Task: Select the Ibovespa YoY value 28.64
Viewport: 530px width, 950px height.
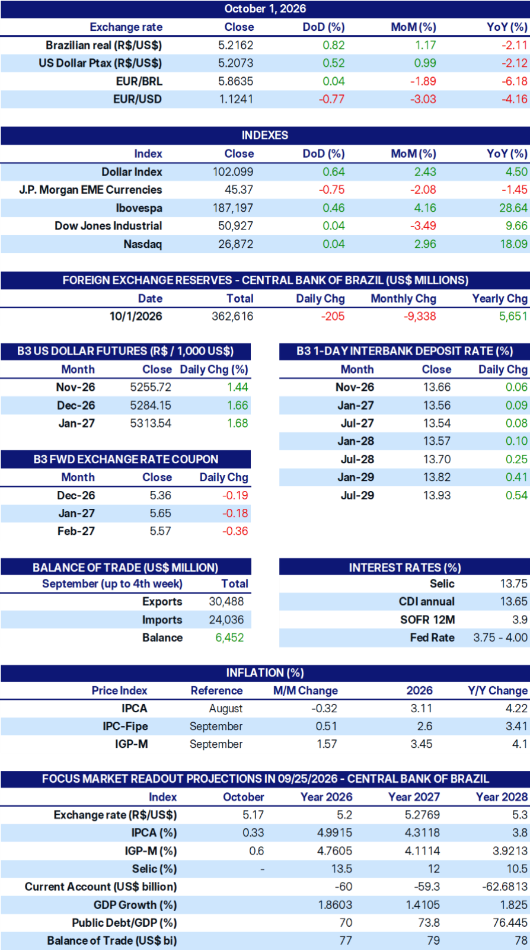Action: pos(513,208)
